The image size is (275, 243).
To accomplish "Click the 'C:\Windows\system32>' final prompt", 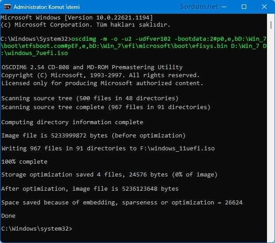I will 37,229.
